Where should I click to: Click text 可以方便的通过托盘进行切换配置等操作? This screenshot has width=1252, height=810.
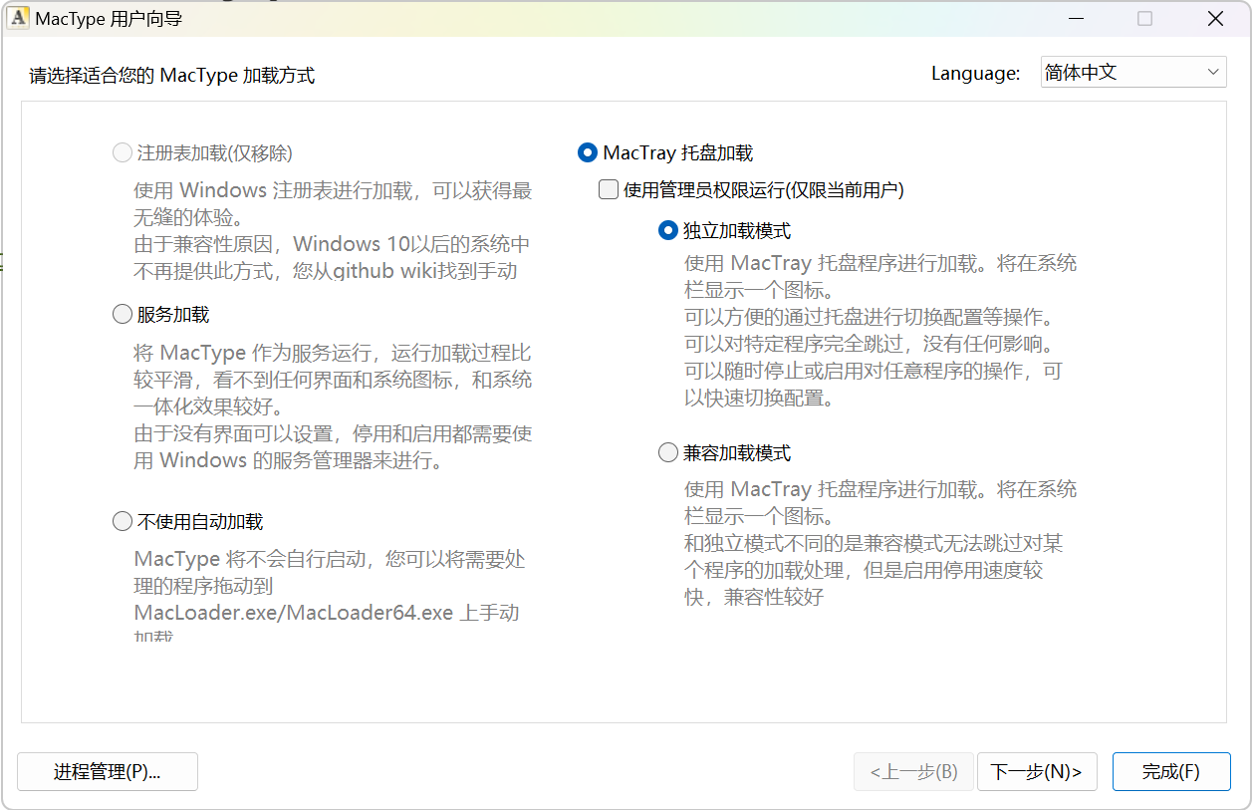[869, 318]
